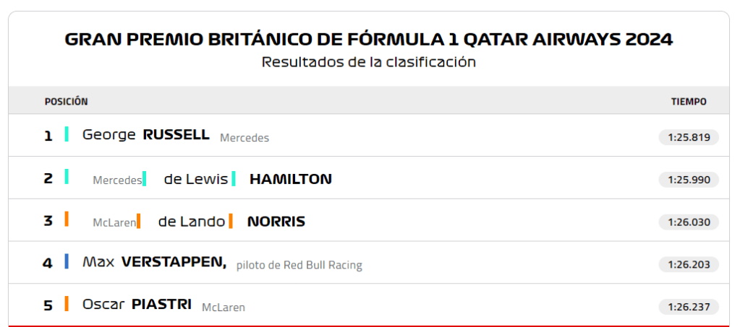Click the "piloto de Red Bull Racing" label

299,265
